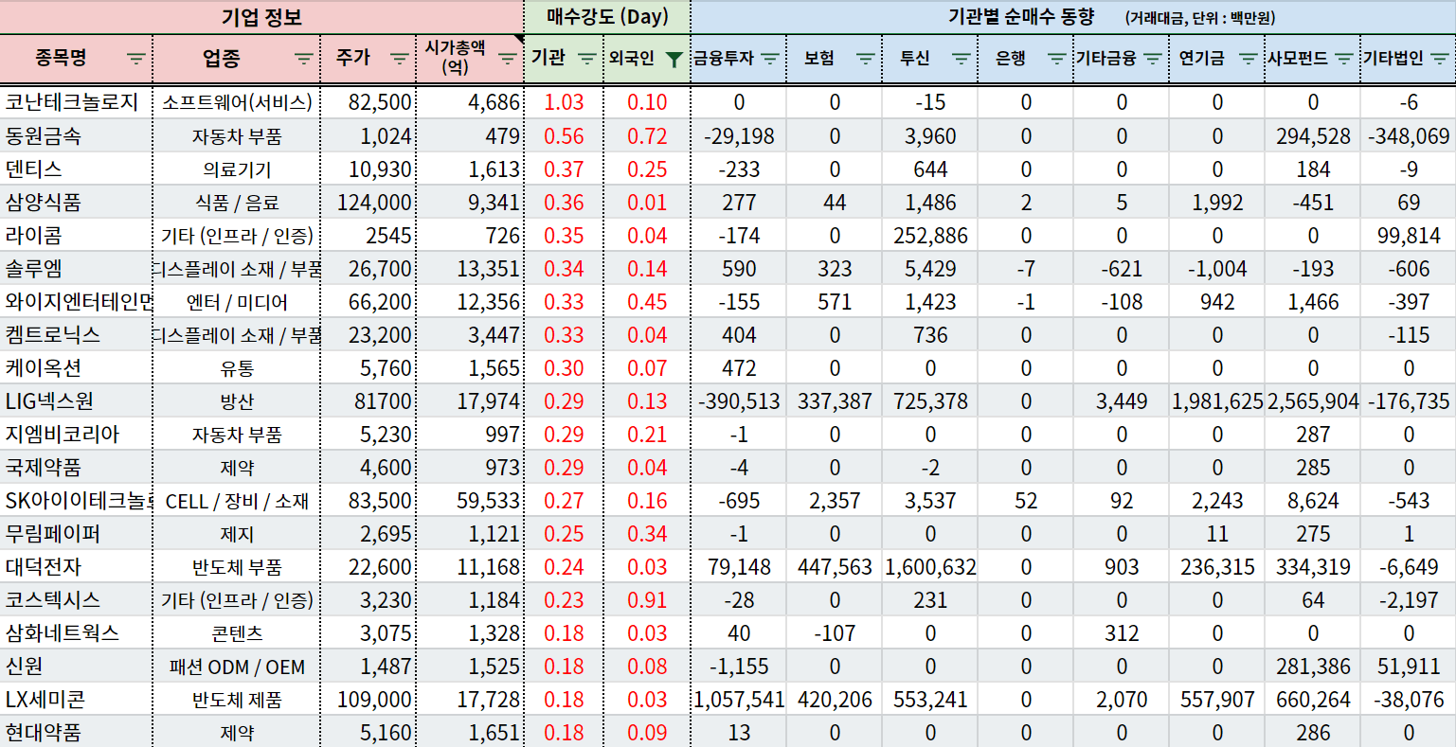Select the 252,886 투신 cell
The height and width of the screenshot is (747, 1456).
(930, 235)
